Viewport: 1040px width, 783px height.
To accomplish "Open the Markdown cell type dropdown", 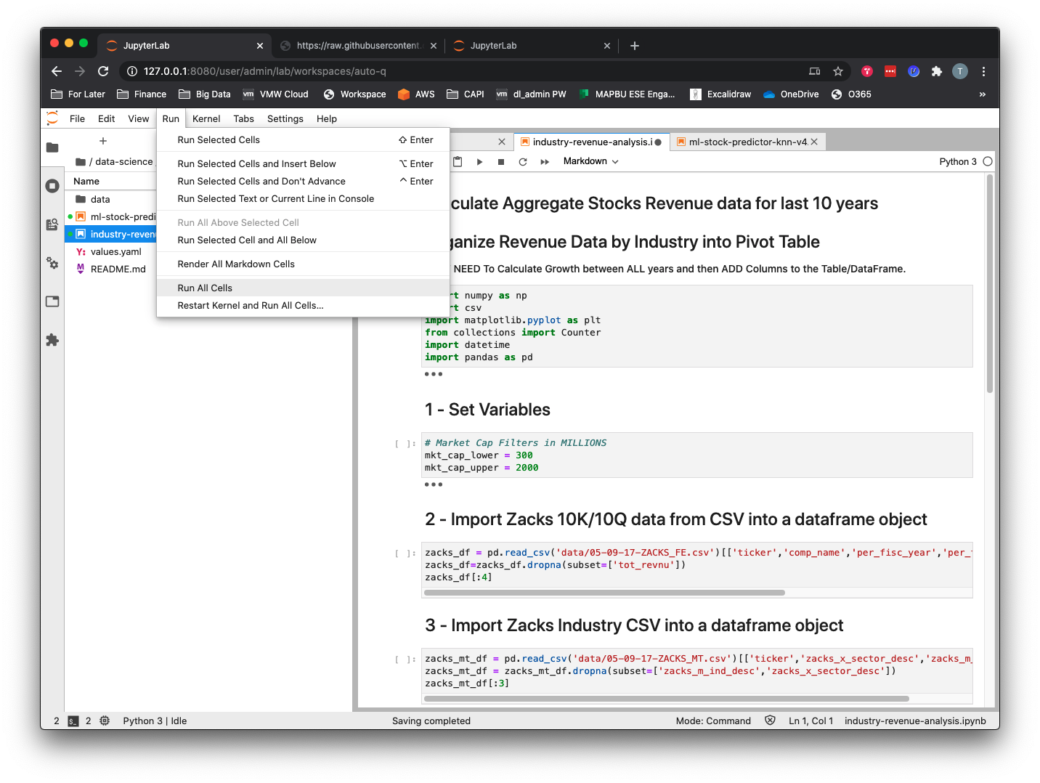I will 590,161.
